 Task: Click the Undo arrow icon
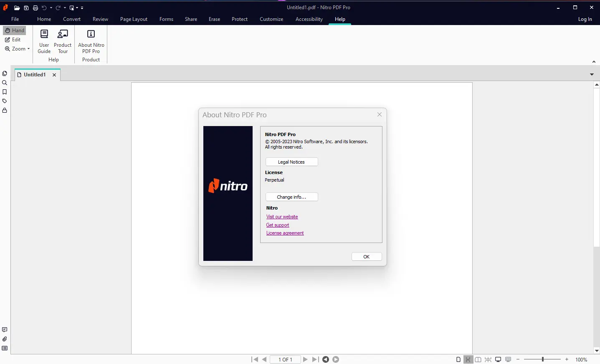point(44,8)
